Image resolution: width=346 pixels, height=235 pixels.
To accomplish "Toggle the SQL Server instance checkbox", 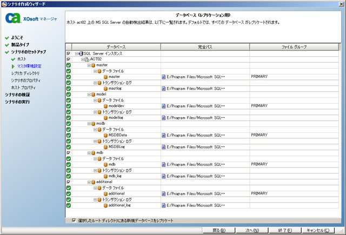I will click(x=69, y=53).
